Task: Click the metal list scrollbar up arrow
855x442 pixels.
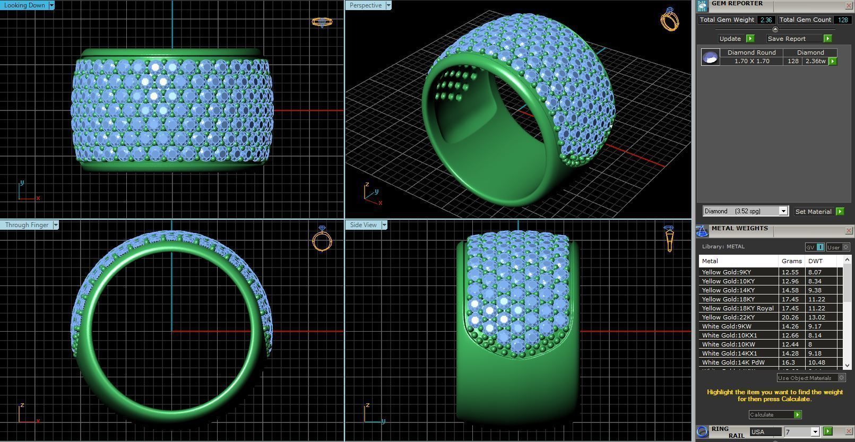Action: 847,259
